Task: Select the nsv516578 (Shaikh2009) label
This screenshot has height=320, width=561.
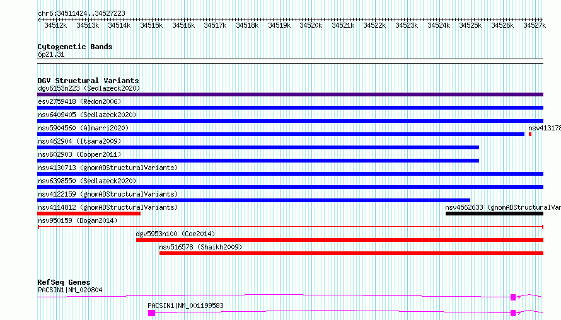Action: tap(200, 247)
